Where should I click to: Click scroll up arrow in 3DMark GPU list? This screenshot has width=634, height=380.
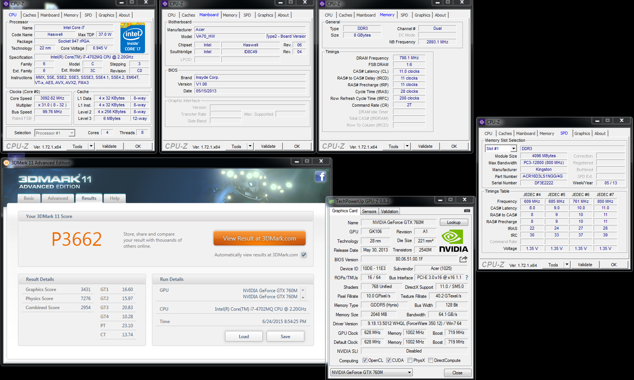[303, 290]
